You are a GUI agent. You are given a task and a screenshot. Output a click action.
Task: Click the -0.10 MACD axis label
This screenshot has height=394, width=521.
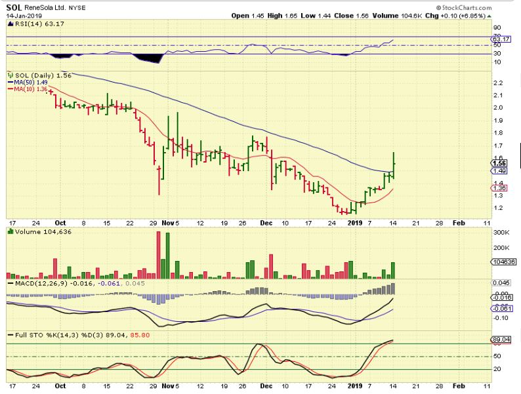(501, 318)
